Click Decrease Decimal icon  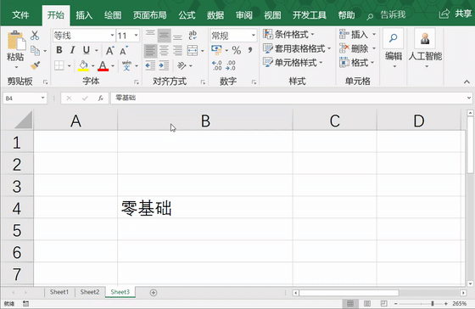(x=231, y=65)
